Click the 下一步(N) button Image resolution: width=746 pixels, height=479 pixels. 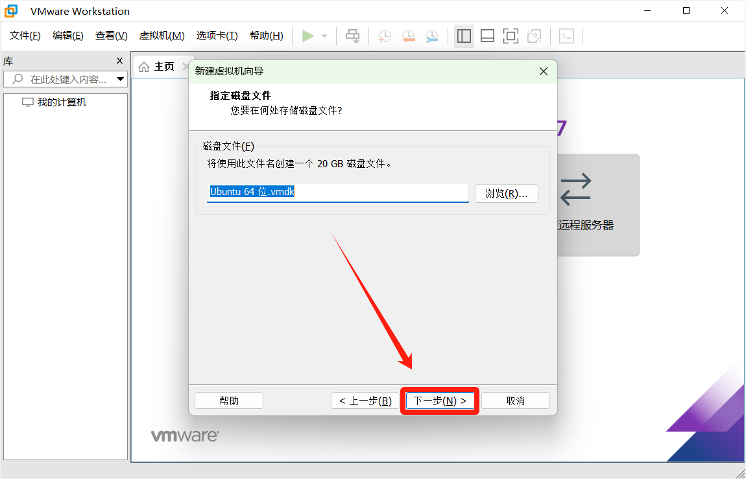click(x=440, y=401)
